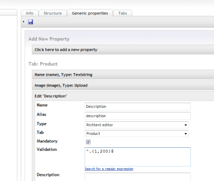Click the Description textarea at bottom
This screenshot has width=214, height=181.
(x=137, y=177)
